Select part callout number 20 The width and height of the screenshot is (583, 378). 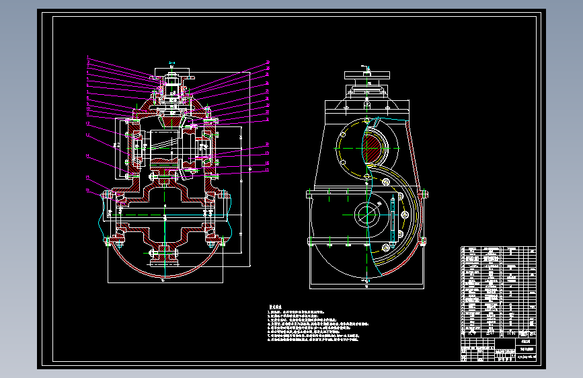(267, 145)
